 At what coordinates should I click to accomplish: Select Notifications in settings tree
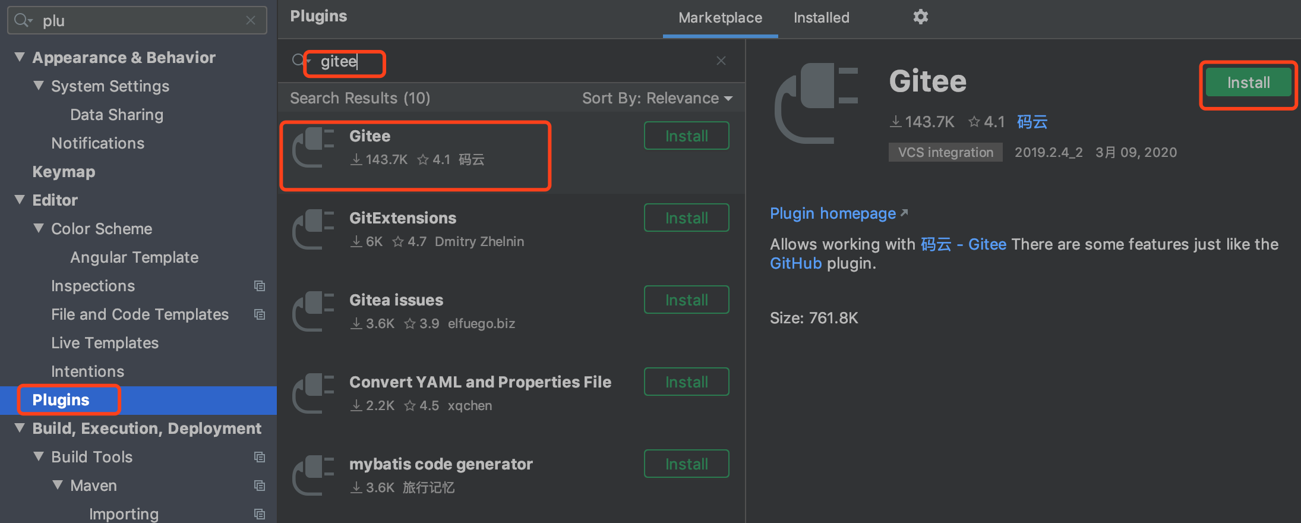(98, 143)
